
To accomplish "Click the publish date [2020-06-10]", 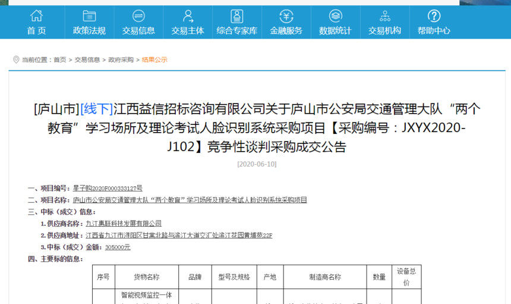I will (257, 164).
